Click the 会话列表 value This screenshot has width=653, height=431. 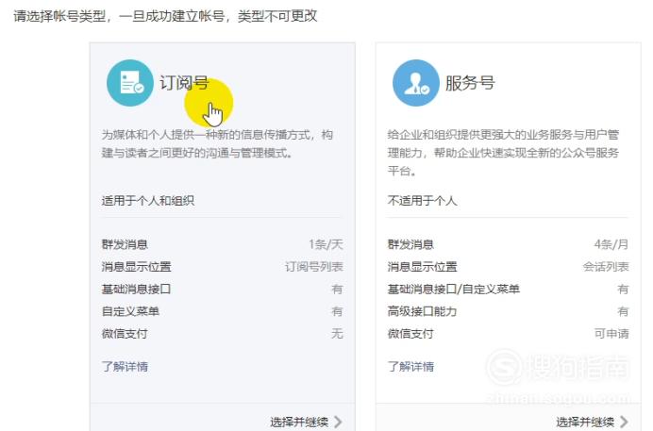click(x=606, y=267)
